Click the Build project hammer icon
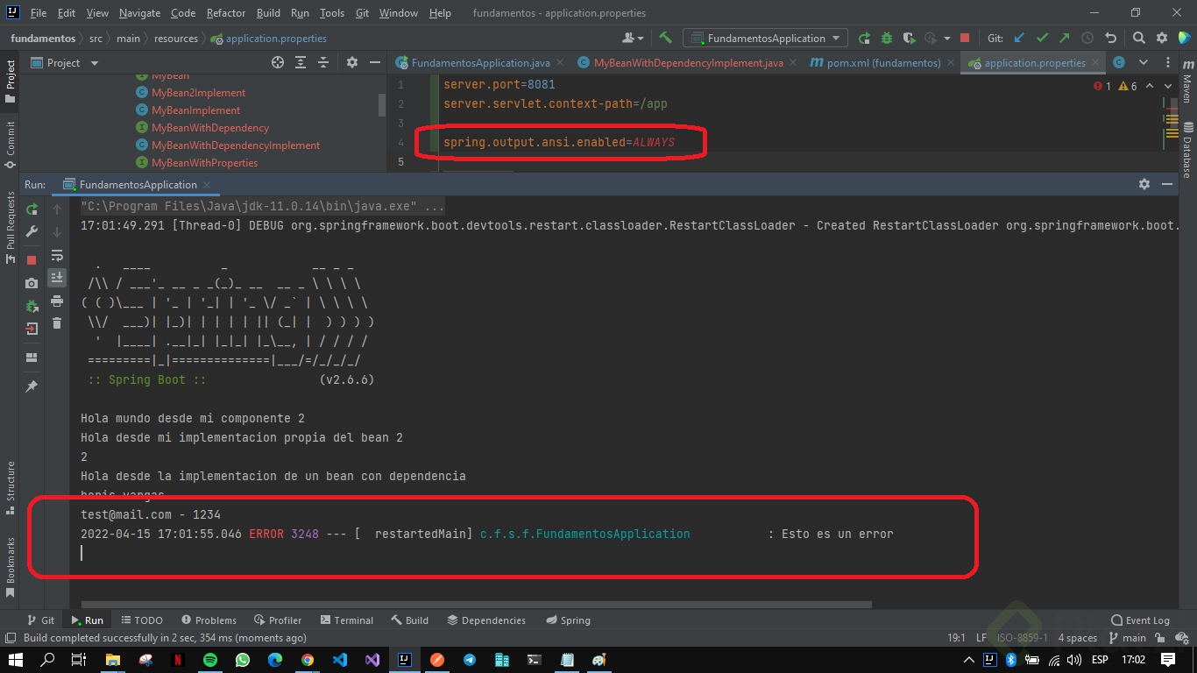Image resolution: width=1197 pixels, height=673 pixels. click(665, 38)
